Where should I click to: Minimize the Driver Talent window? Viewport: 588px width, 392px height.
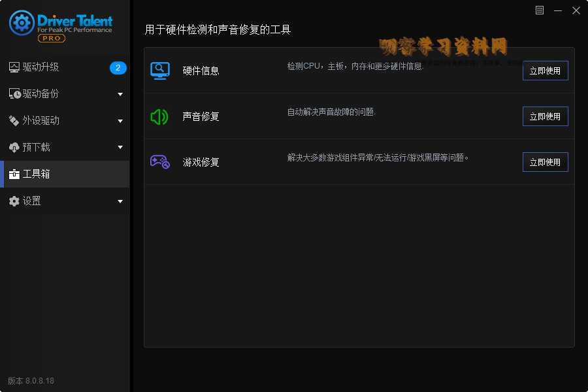click(x=558, y=10)
